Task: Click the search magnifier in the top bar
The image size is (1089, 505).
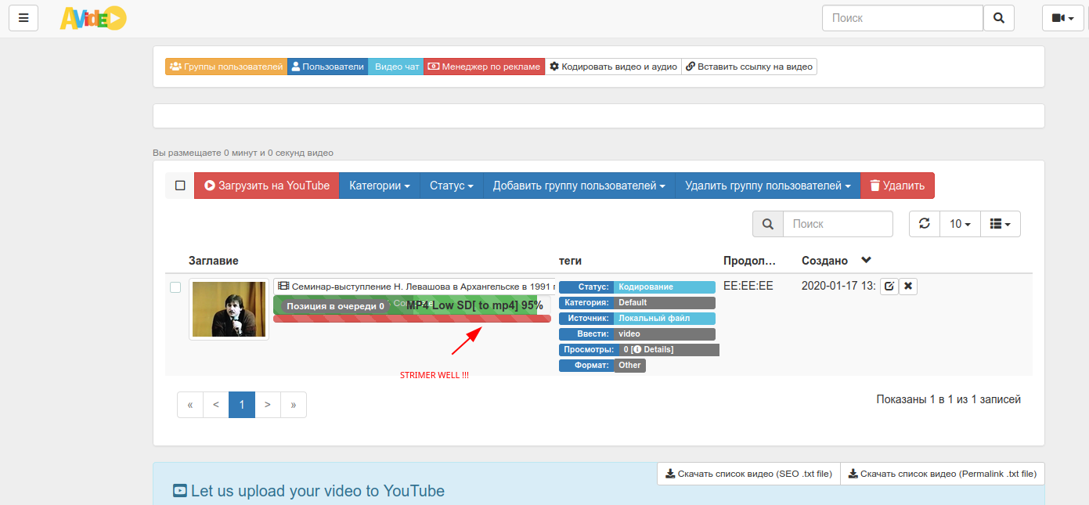Action: click(x=999, y=17)
